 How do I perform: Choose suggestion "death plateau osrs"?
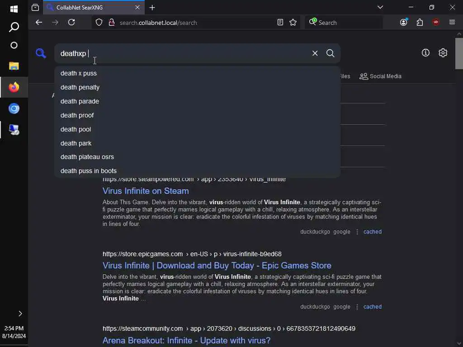[197, 157]
